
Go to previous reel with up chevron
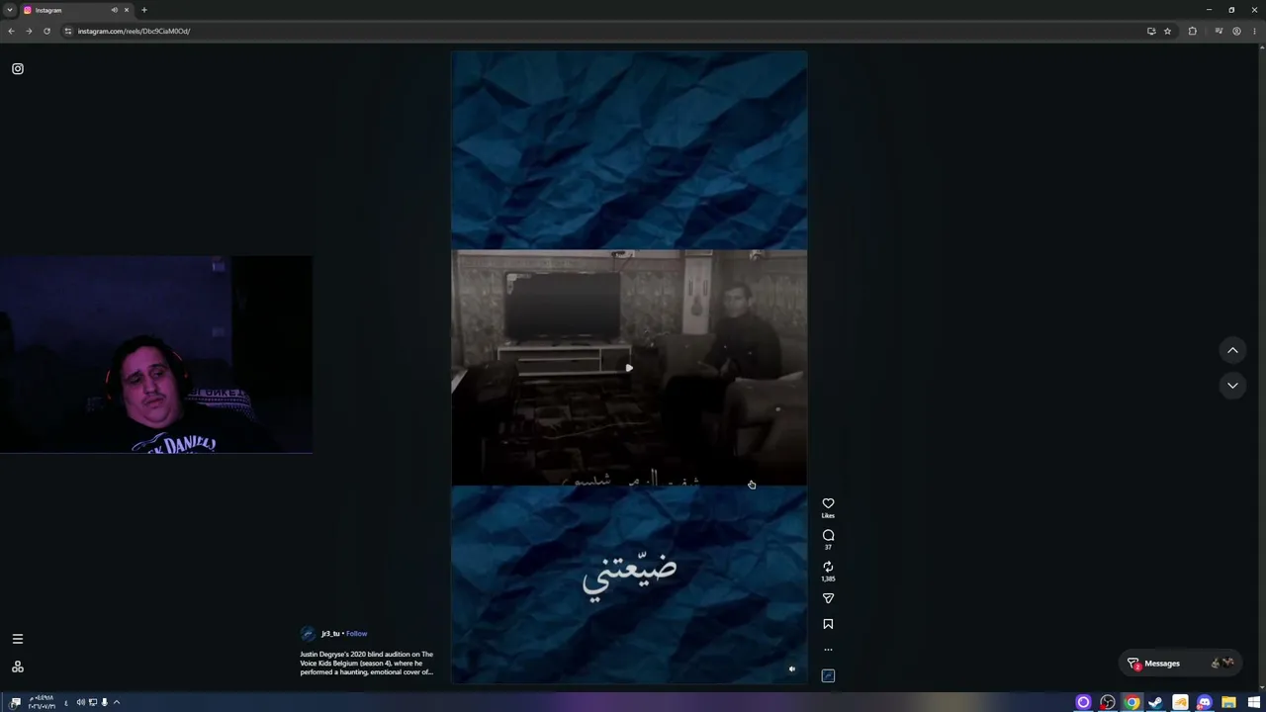pos(1232,350)
